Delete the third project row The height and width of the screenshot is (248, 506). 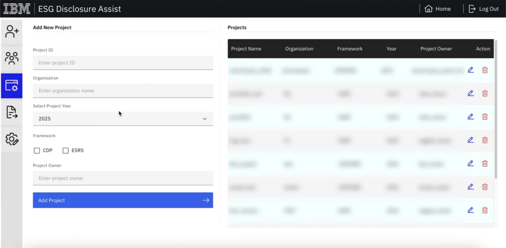coord(485,116)
